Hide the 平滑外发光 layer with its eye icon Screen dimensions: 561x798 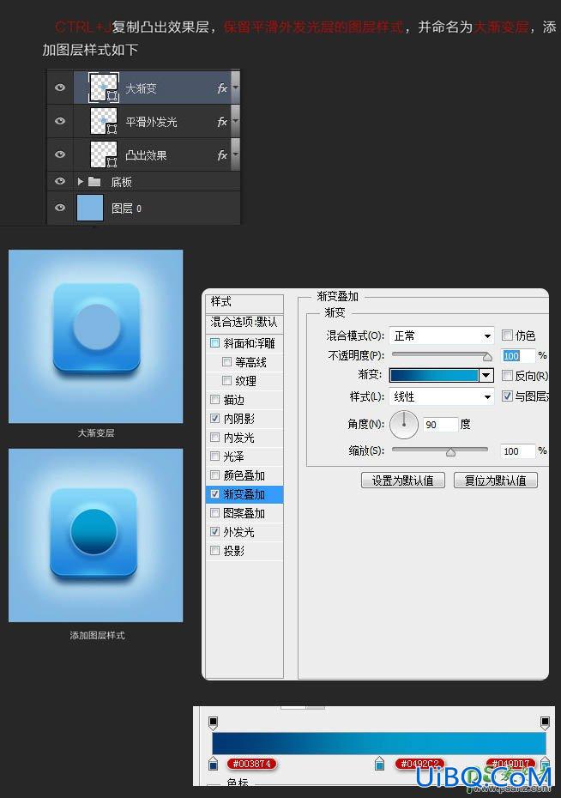60,121
